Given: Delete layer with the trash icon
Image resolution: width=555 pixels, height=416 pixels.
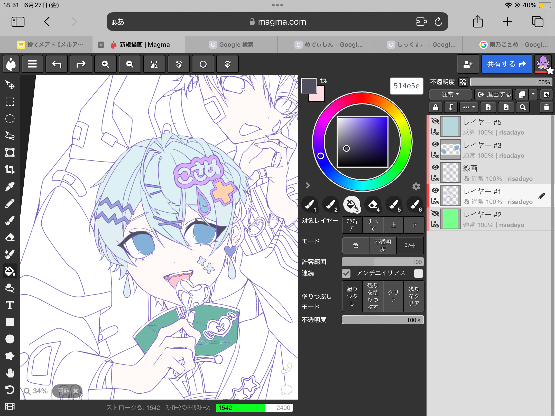Looking at the screenshot, I should pyautogui.click(x=547, y=107).
